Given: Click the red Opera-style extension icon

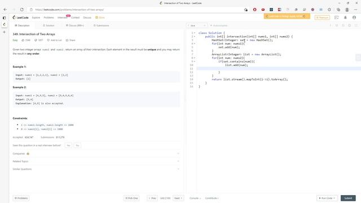Looking at the screenshot, I should (x=254, y=10).
